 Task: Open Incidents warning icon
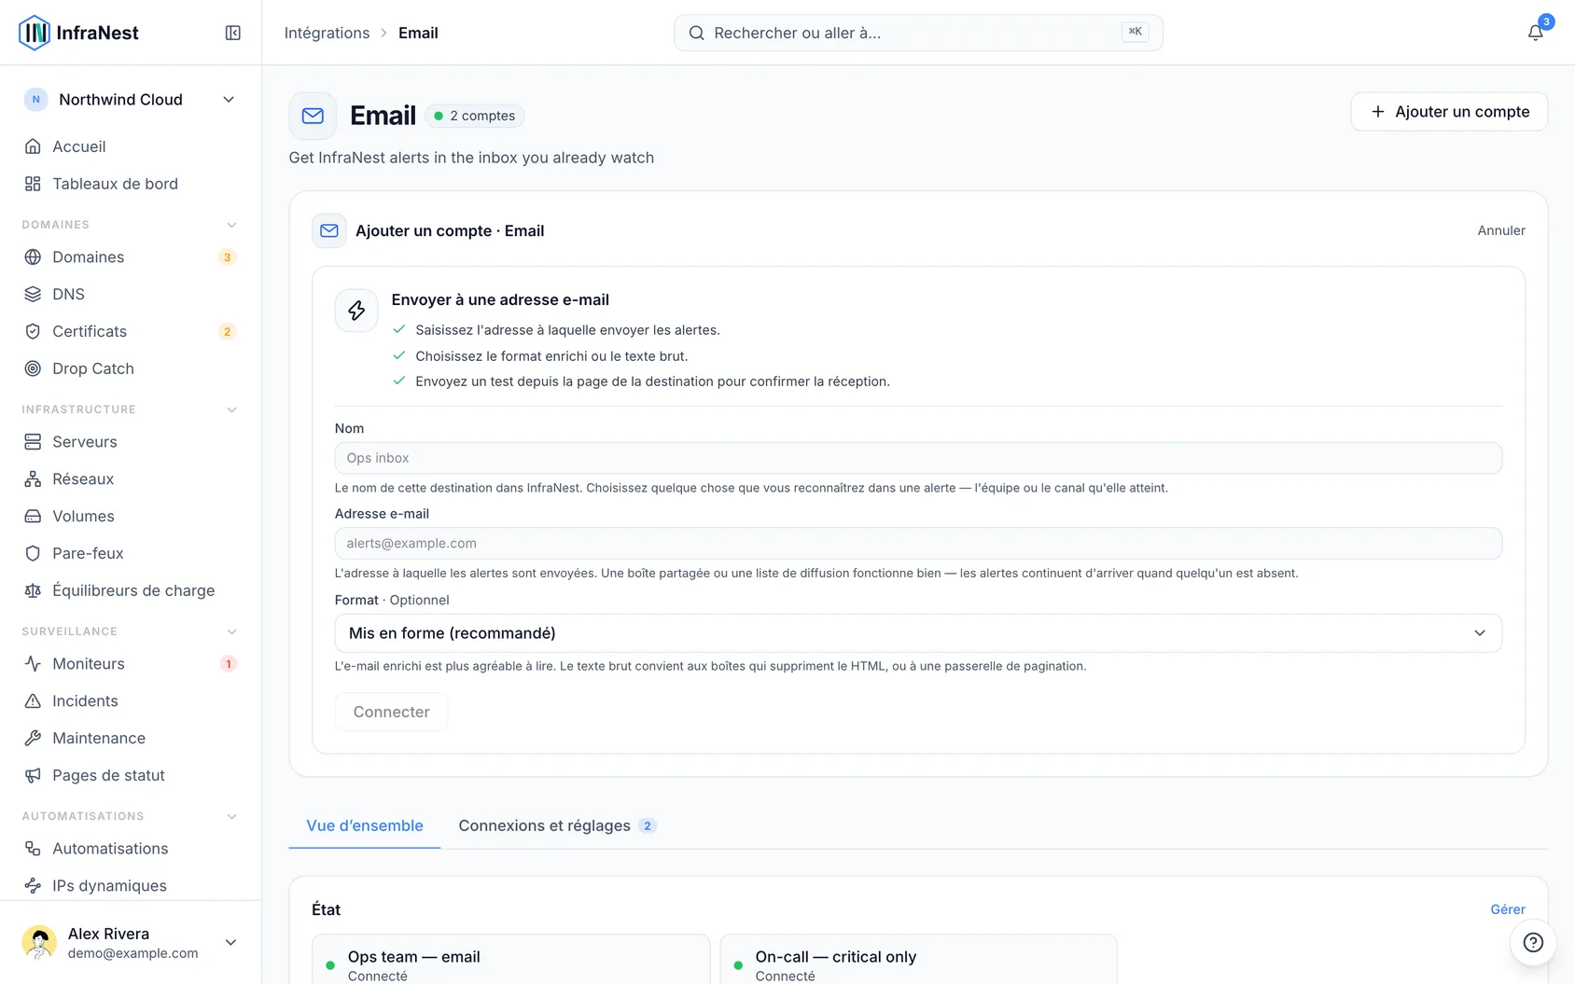[x=33, y=700]
